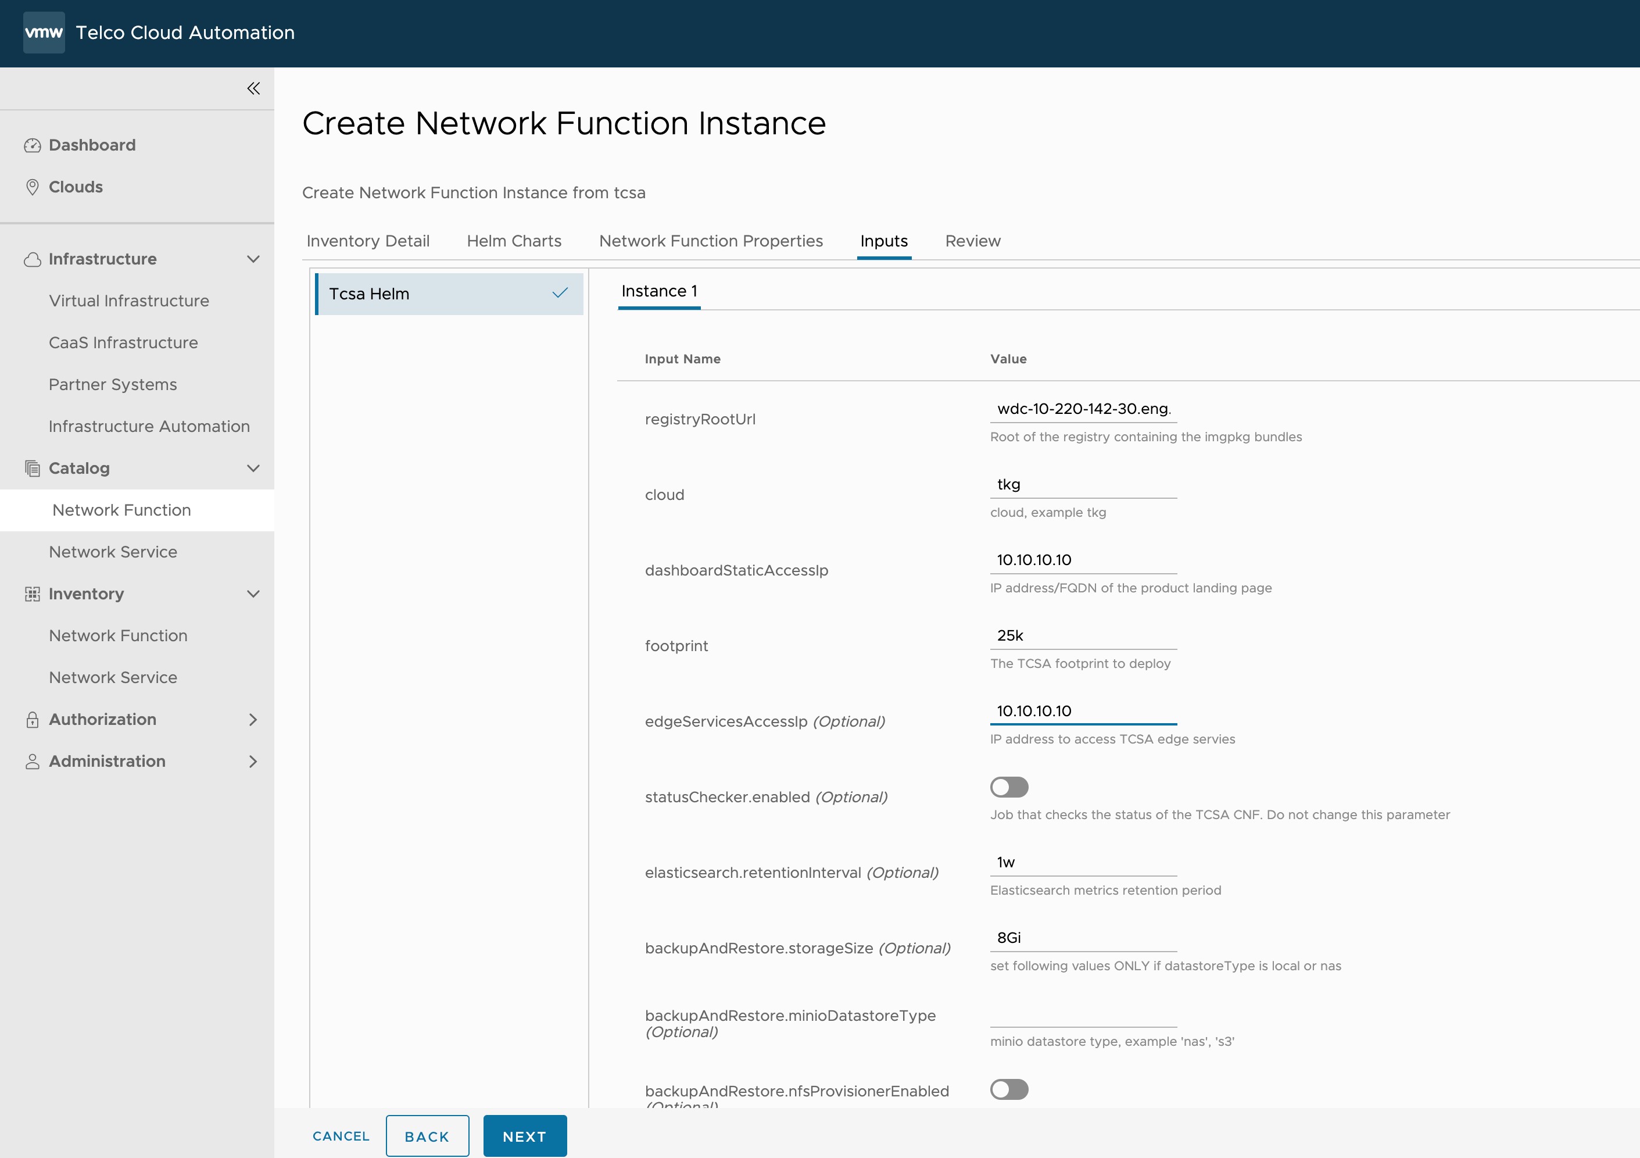Click the Administration icon in sidebar
Screen dimensions: 1640x1158
click(x=33, y=761)
